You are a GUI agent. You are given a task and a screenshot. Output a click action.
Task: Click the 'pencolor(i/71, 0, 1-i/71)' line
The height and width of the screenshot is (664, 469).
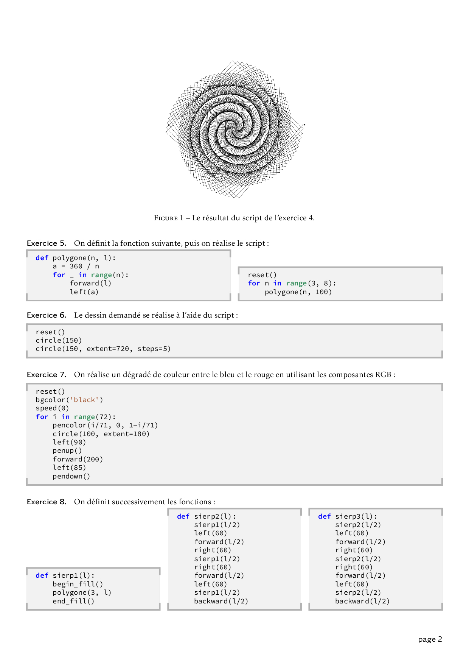[105, 425]
